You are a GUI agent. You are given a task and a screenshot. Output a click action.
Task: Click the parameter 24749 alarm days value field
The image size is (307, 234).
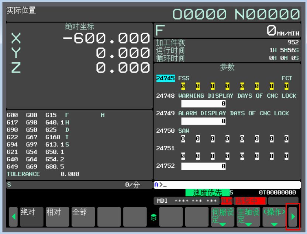click(x=204, y=121)
